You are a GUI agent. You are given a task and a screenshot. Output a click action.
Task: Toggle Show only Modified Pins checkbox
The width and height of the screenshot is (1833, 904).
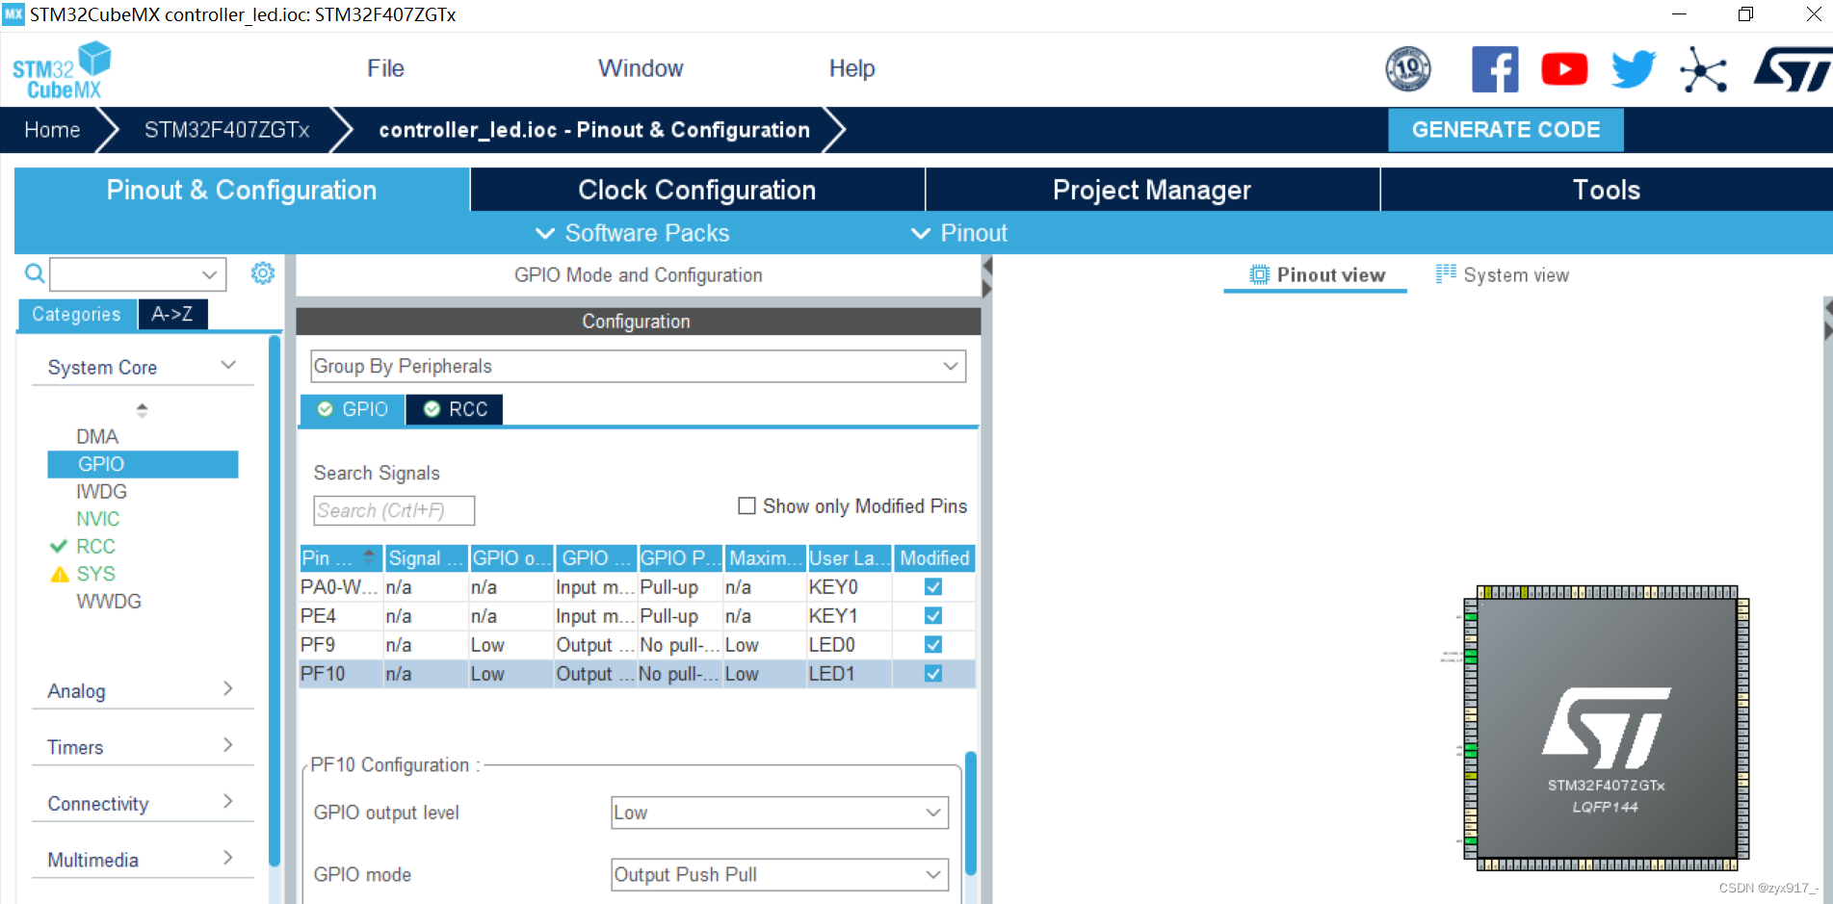[746, 505]
